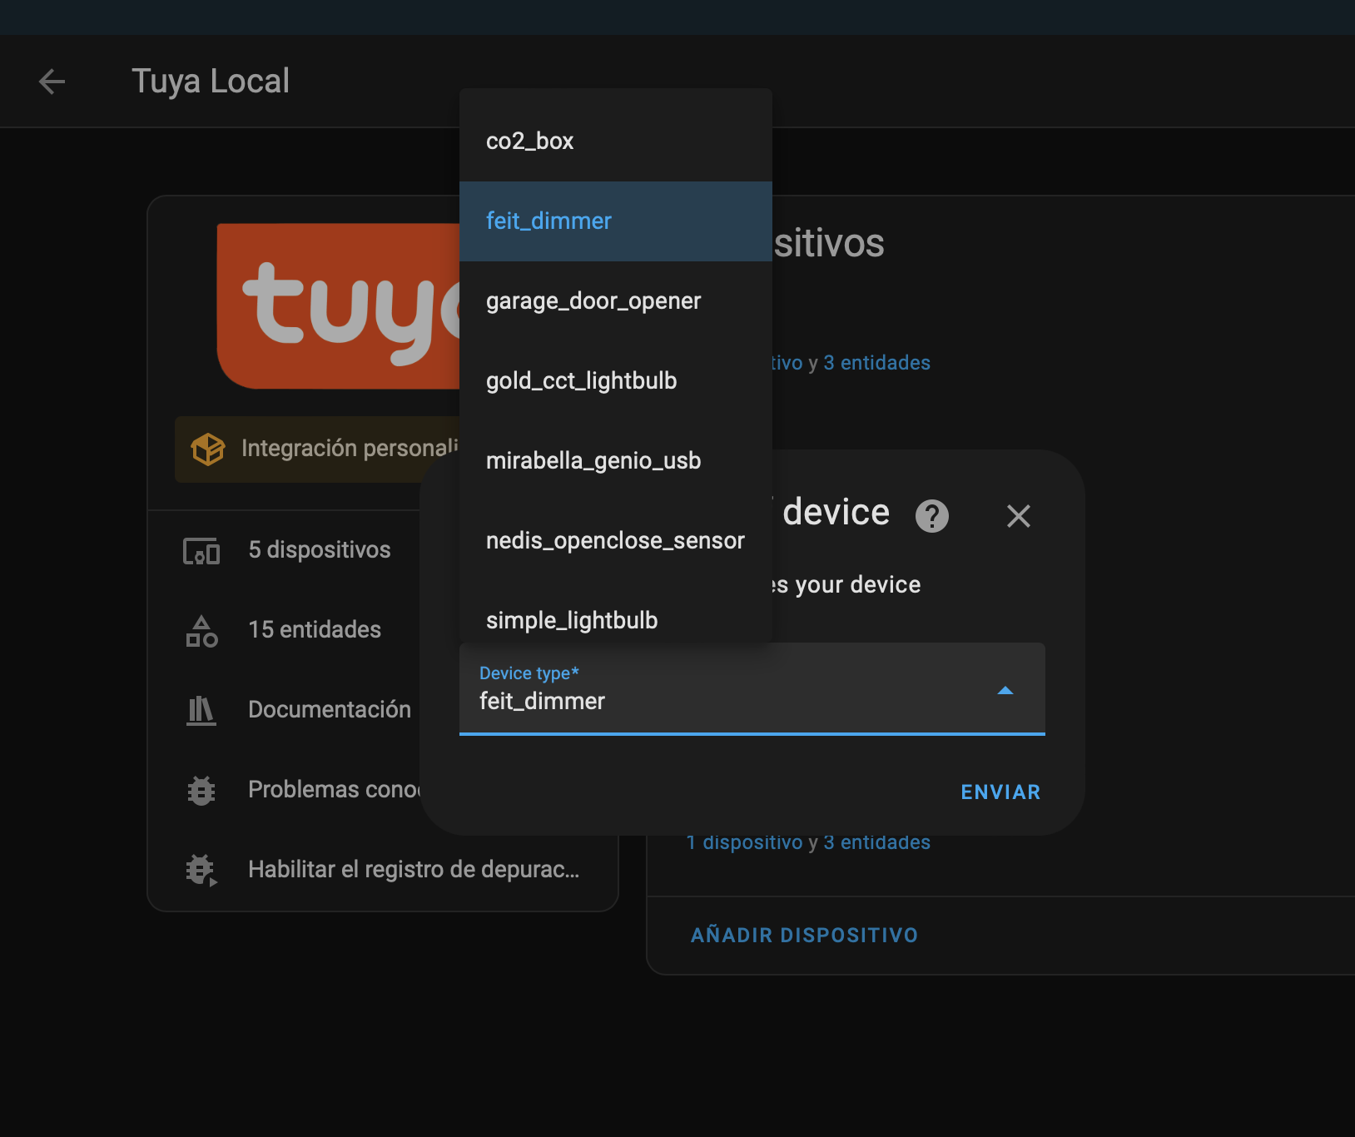The height and width of the screenshot is (1137, 1355).
Task: Select feit_dimmer from the dropdown list
Action: 548,221
